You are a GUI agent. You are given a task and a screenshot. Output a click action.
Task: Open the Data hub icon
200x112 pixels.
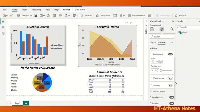coord(41,16)
